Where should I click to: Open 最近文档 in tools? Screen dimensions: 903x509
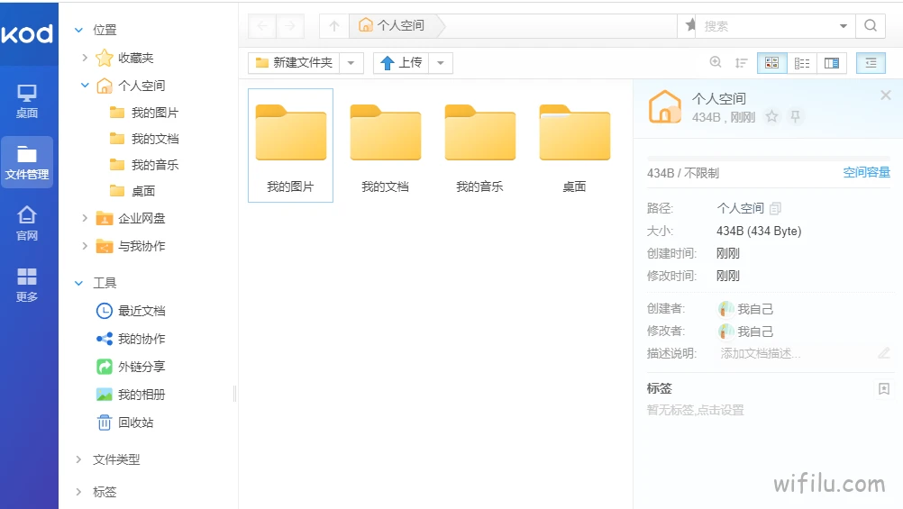click(x=131, y=311)
